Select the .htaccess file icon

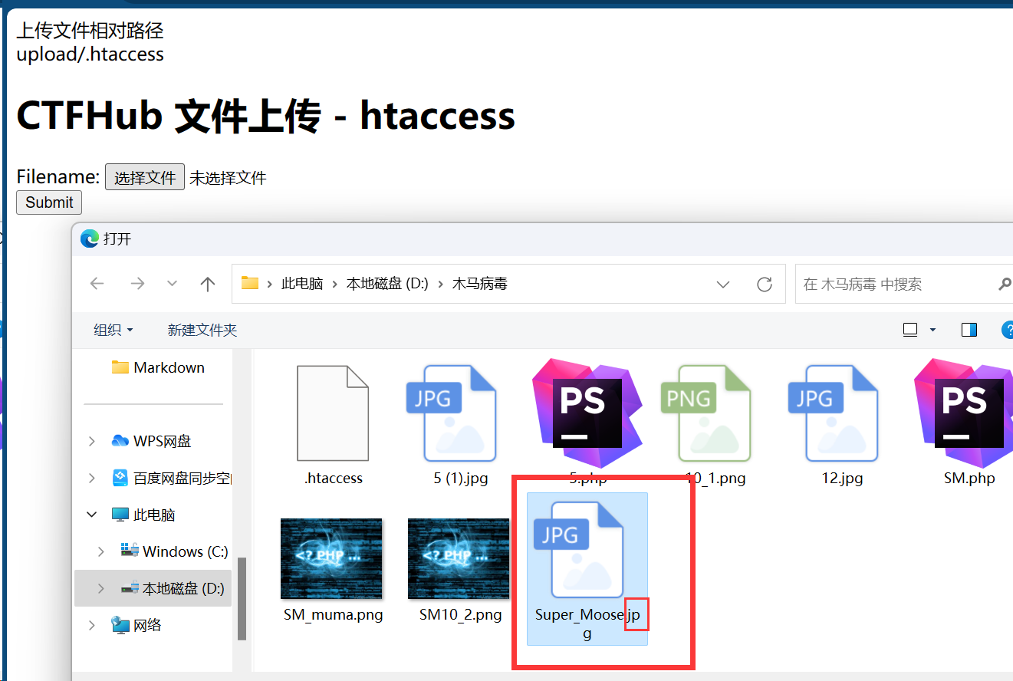pos(333,414)
